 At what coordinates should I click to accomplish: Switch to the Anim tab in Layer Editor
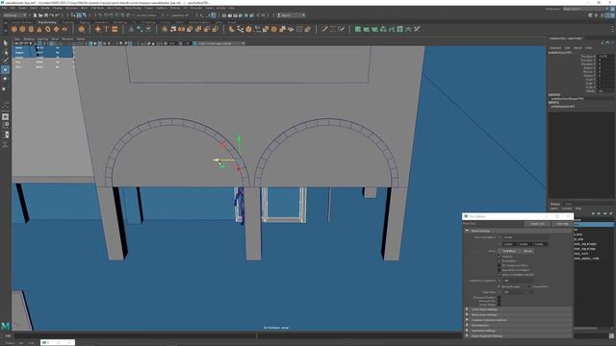(568, 204)
